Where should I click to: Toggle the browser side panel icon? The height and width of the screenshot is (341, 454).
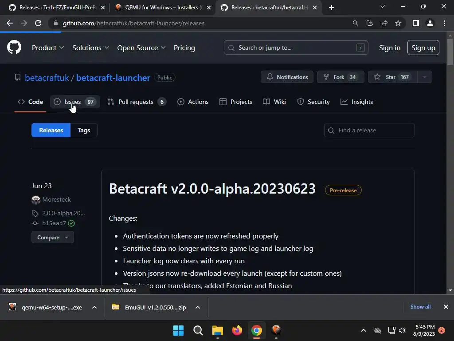416,23
